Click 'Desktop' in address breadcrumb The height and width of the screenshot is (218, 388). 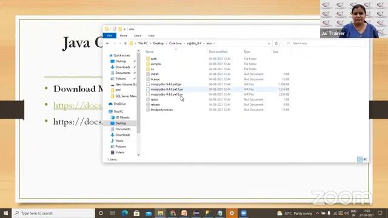(x=158, y=43)
